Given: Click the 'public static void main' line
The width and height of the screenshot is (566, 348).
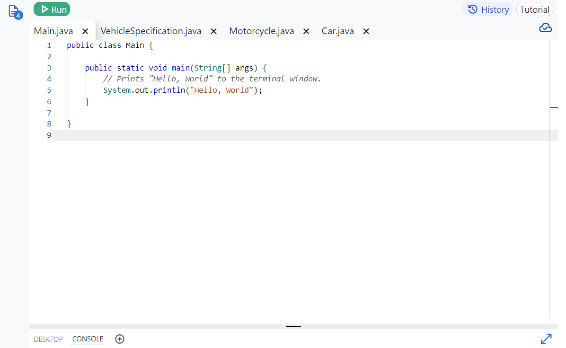Looking at the screenshot, I should pos(176,68).
